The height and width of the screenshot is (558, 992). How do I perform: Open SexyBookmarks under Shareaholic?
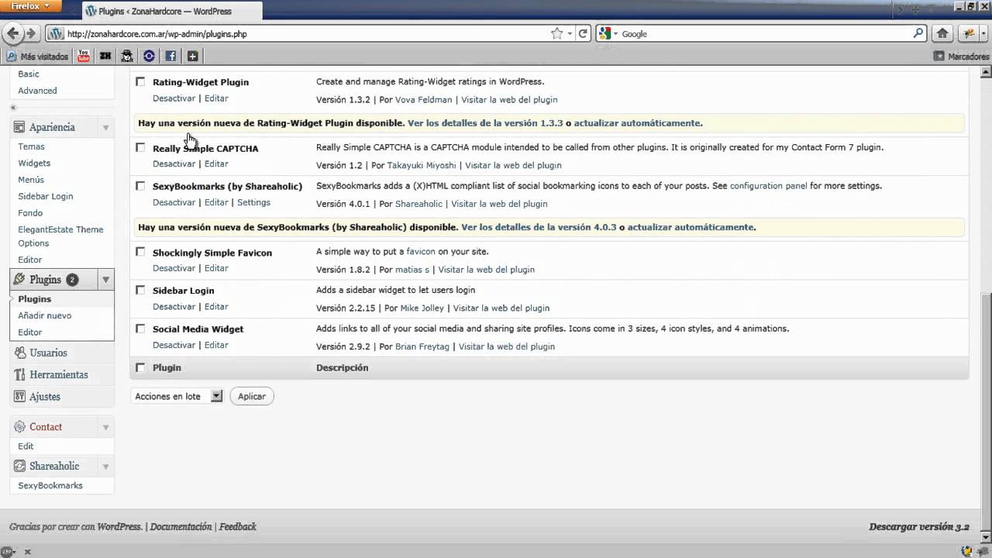[50, 485]
